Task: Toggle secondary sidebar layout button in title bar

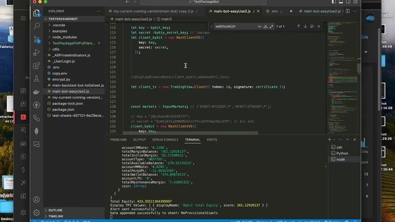Action: 348,2
